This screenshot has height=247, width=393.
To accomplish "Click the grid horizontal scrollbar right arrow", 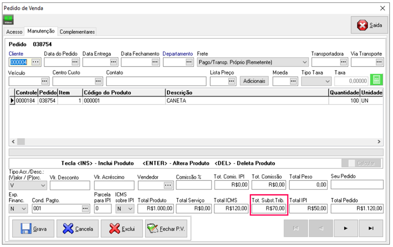I will [x=379, y=142].
